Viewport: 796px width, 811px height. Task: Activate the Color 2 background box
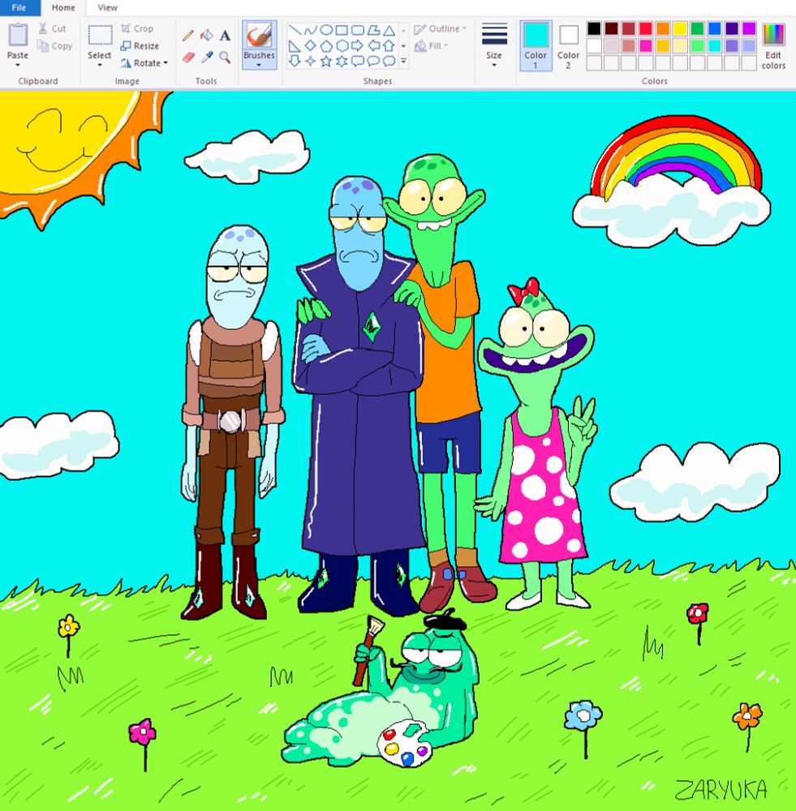coord(568,45)
